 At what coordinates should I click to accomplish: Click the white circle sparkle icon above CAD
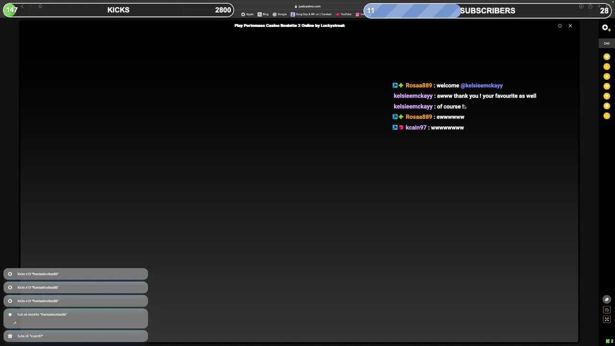click(605, 28)
